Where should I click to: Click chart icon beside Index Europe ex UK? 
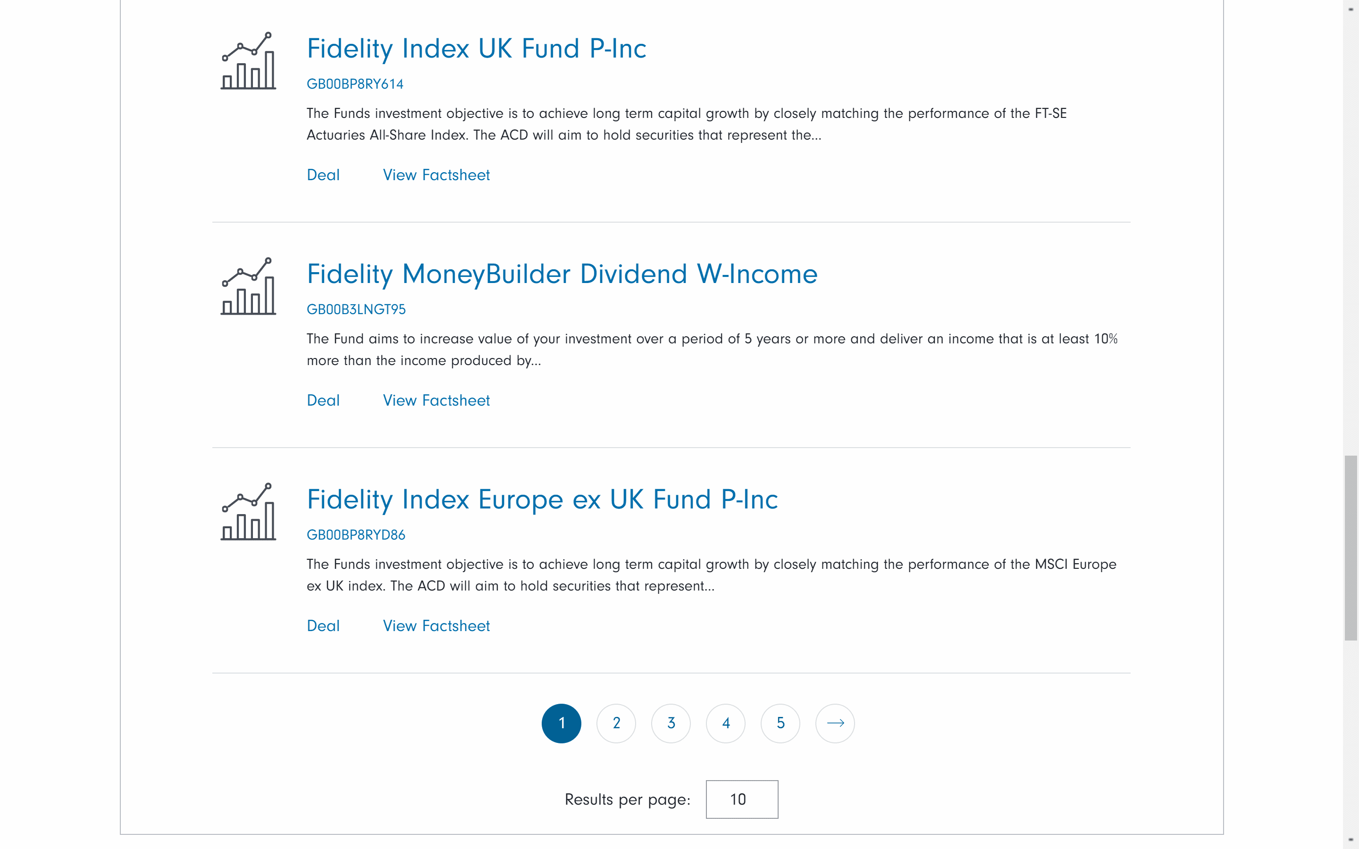point(248,512)
